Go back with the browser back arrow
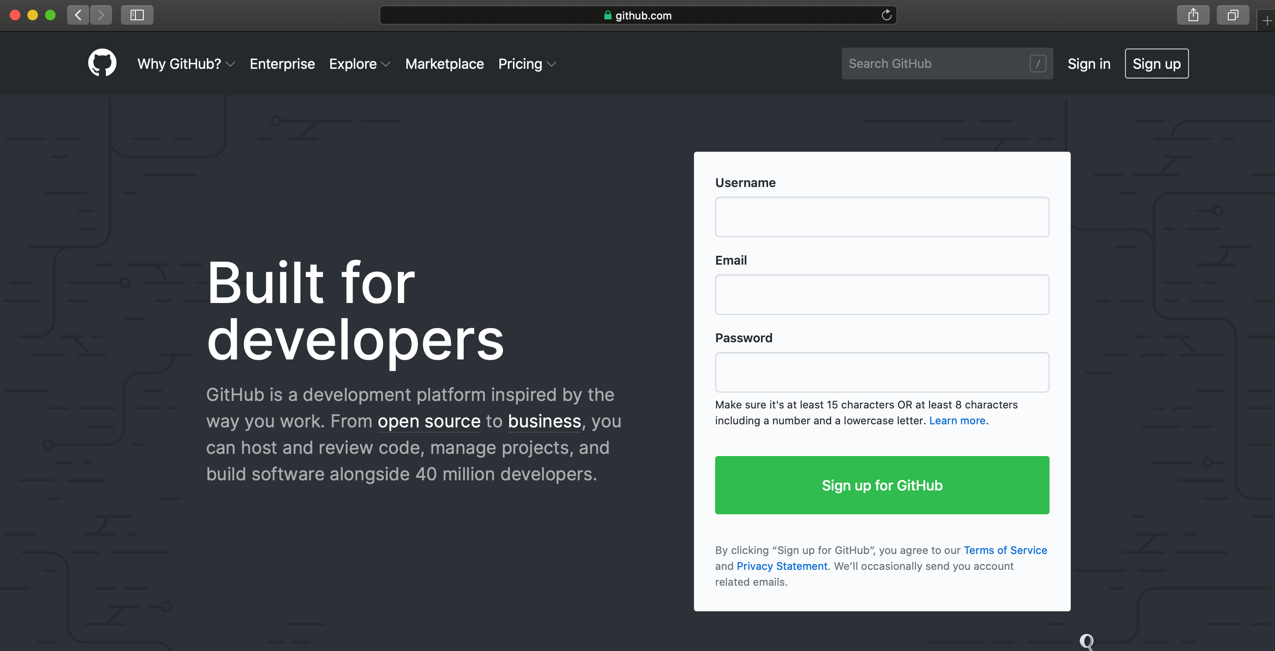The height and width of the screenshot is (651, 1275). (x=78, y=15)
